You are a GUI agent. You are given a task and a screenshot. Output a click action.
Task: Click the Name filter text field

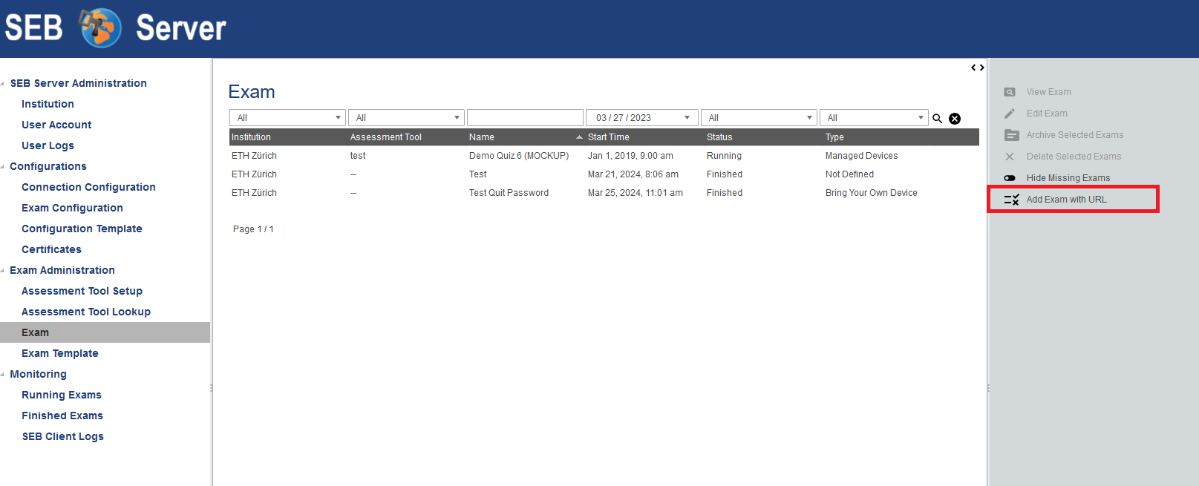coord(525,118)
